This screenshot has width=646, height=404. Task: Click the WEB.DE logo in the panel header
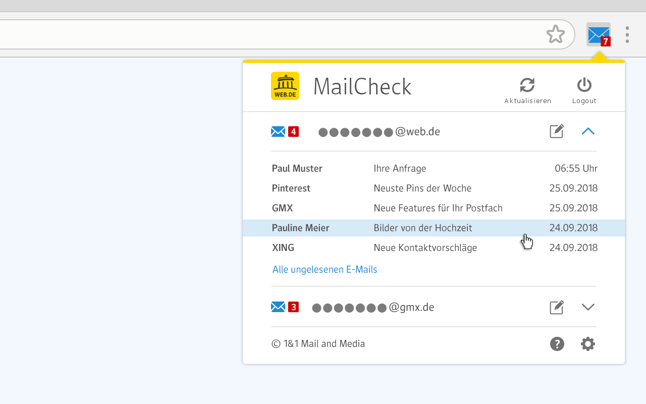point(285,86)
